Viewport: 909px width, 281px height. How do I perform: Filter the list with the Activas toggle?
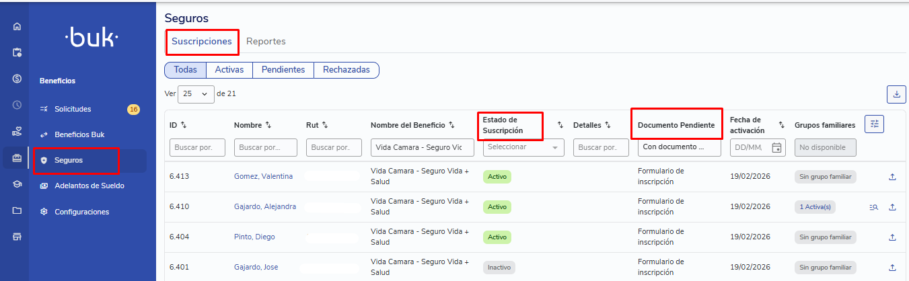(229, 70)
